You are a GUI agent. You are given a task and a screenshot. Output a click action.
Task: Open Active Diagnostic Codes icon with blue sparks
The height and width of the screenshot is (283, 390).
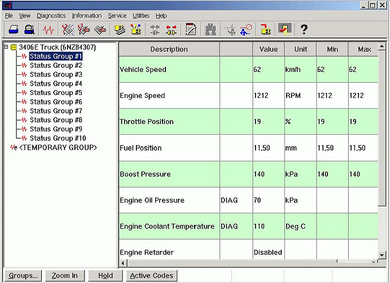67,30
